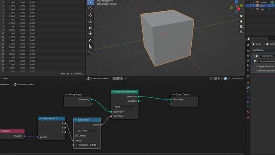
Task: Select the Scale tool
Action: 90,28
